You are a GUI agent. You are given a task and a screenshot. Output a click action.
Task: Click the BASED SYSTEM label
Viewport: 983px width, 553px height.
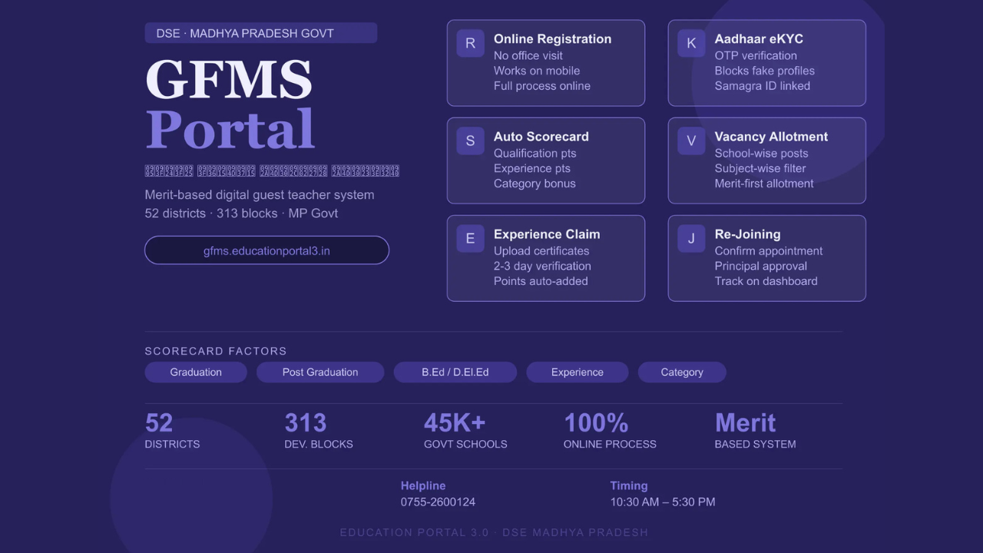755,444
